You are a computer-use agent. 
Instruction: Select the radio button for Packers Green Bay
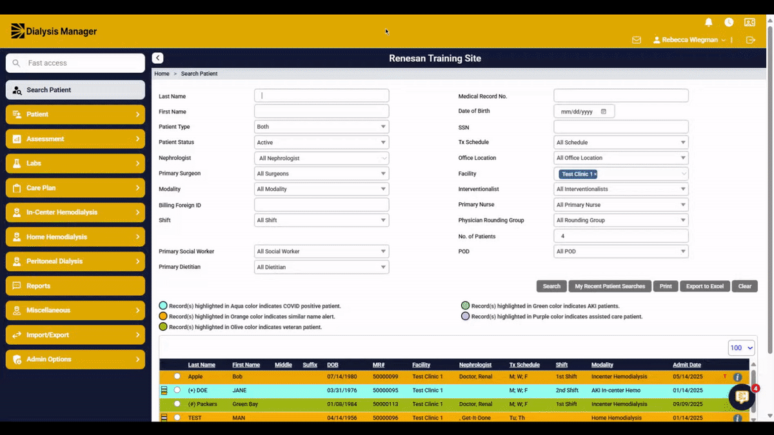(x=177, y=404)
